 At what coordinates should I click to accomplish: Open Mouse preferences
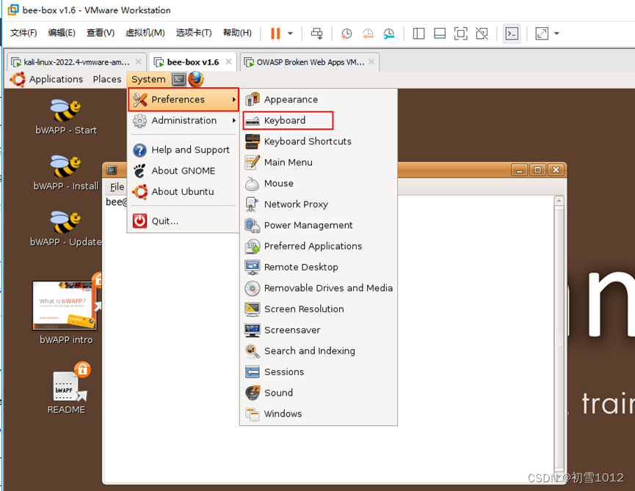point(319,183)
